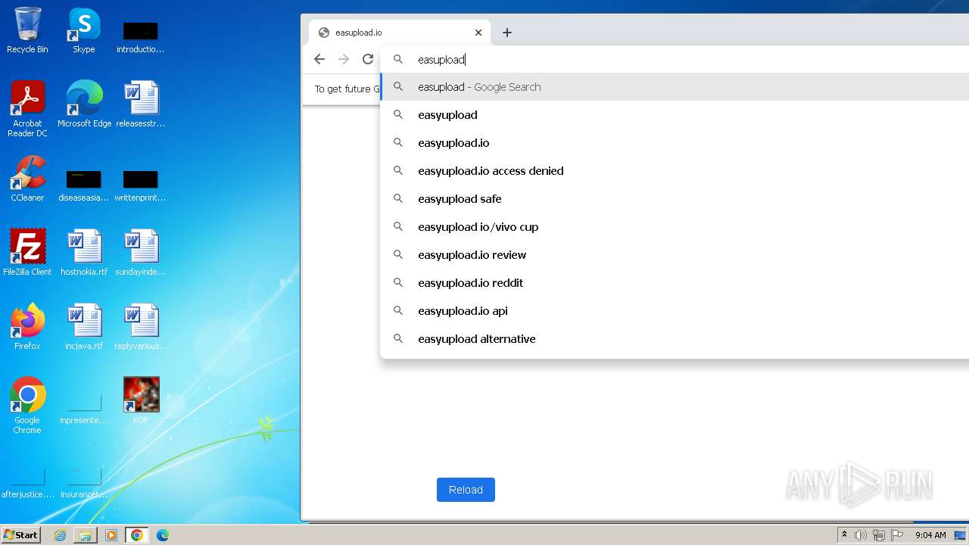Viewport: 969px width, 545px height.
Task: Select 'easupload - Google Search' suggestion
Action: [675, 87]
